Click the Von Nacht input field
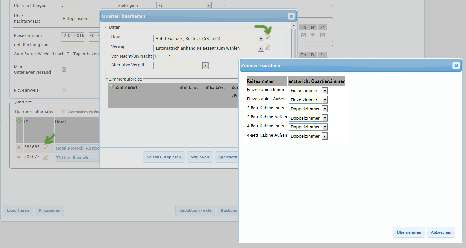 pyautogui.click(x=157, y=57)
